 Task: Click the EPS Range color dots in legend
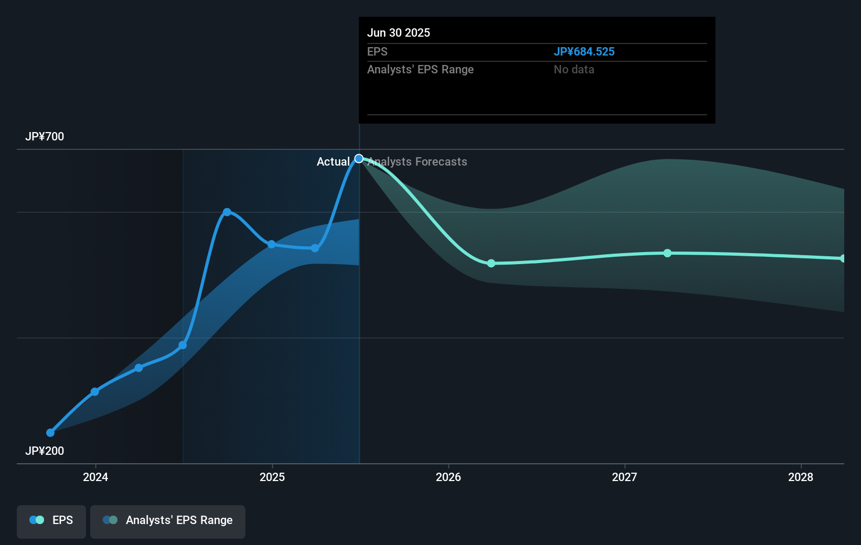[110, 520]
